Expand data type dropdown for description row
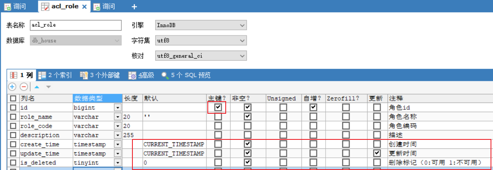 tap(118, 135)
